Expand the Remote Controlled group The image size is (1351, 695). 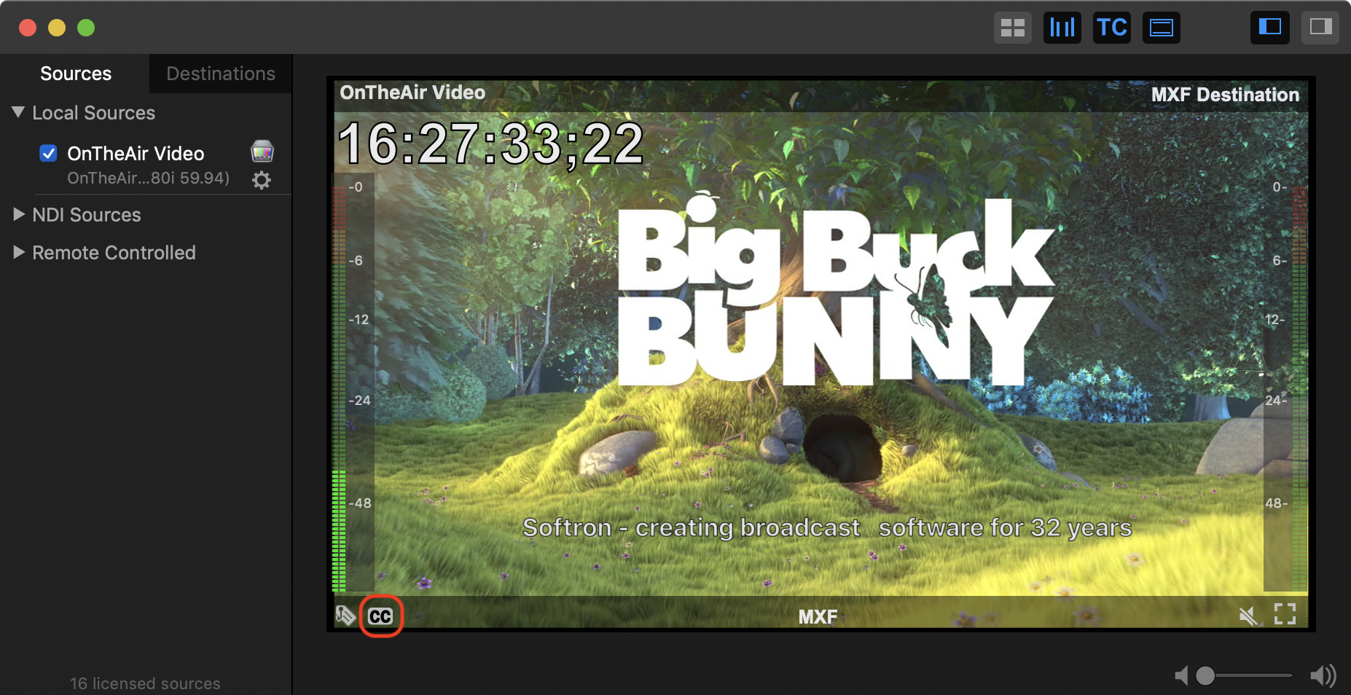[x=19, y=252]
